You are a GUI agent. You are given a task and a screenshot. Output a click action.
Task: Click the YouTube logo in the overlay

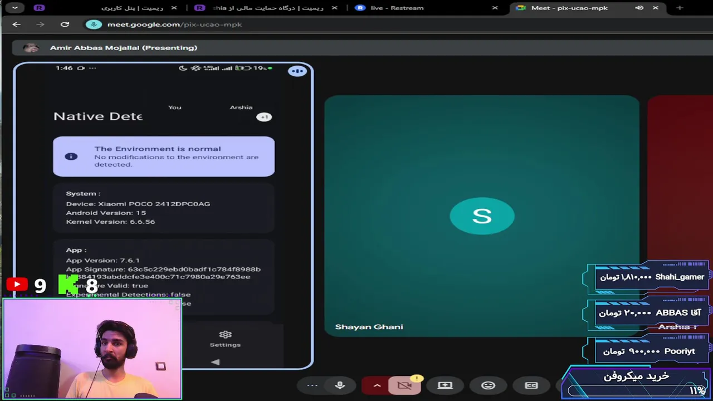[x=17, y=285]
